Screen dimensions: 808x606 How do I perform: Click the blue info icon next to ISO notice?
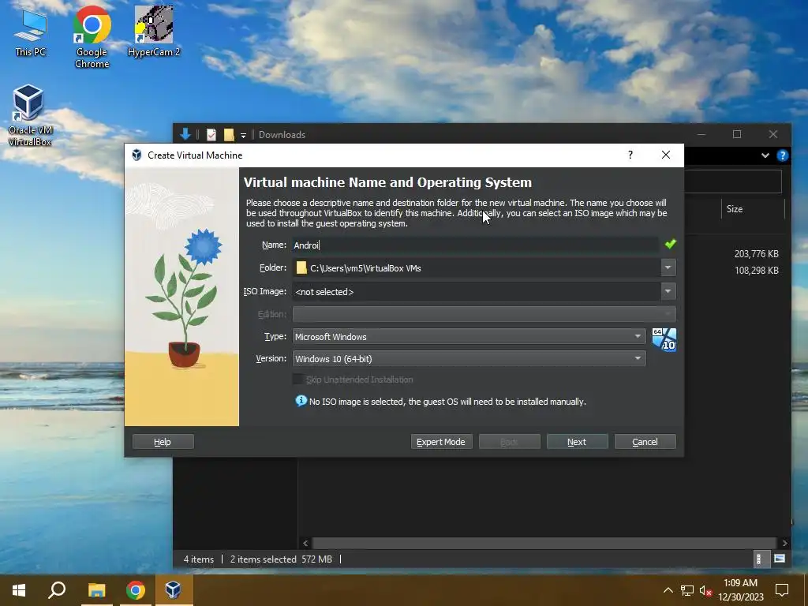(301, 401)
